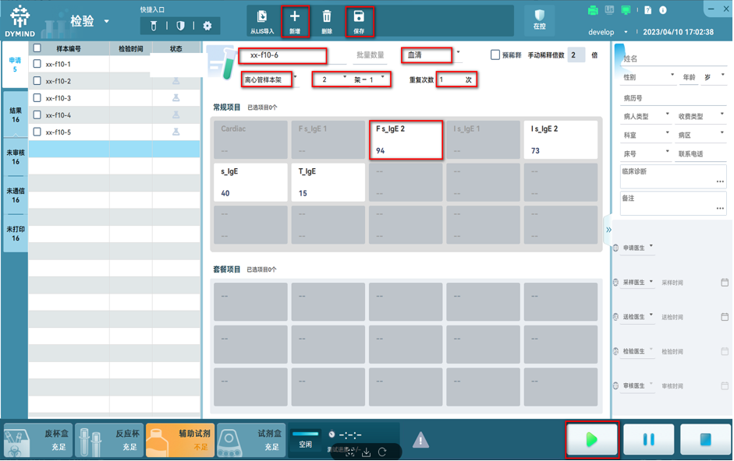Click the 新增 (add) plus icon
Screen dimensions: 734x461
click(295, 17)
